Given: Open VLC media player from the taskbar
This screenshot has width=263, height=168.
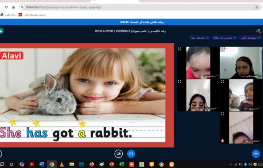Looking at the screenshot, I should 62,164.
